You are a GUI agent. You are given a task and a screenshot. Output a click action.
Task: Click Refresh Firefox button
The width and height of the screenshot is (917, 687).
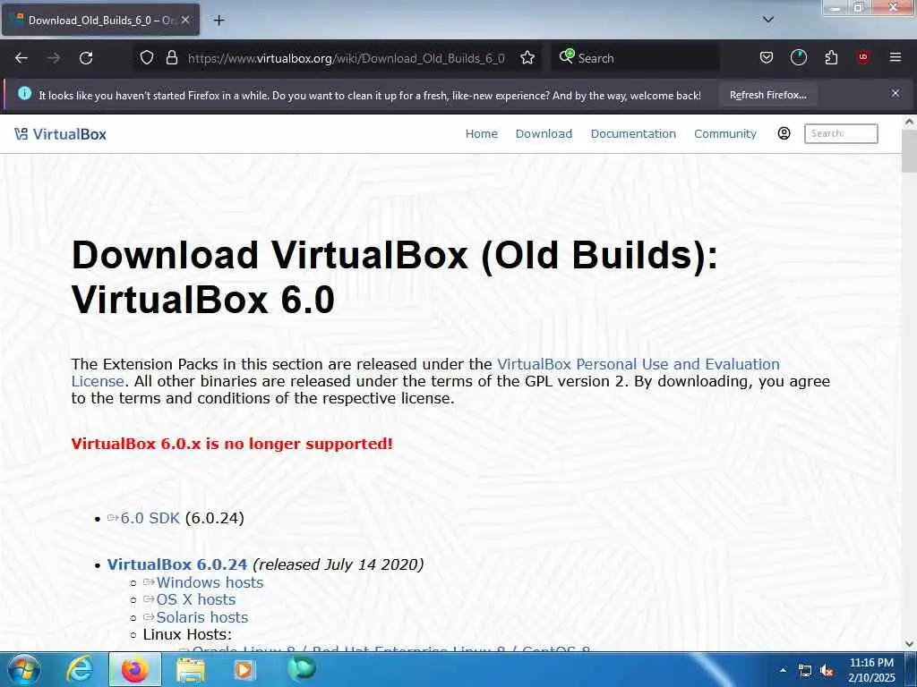tap(767, 95)
